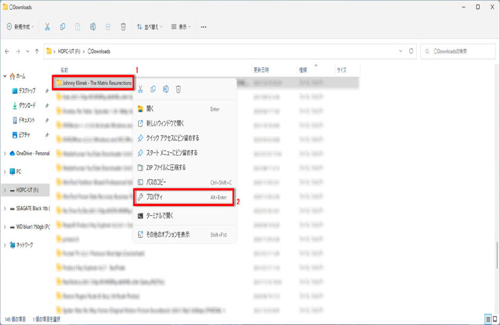The height and width of the screenshot is (325, 500).
Task: Click the rename icon in top toolbar
Action: tap(93, 27)
